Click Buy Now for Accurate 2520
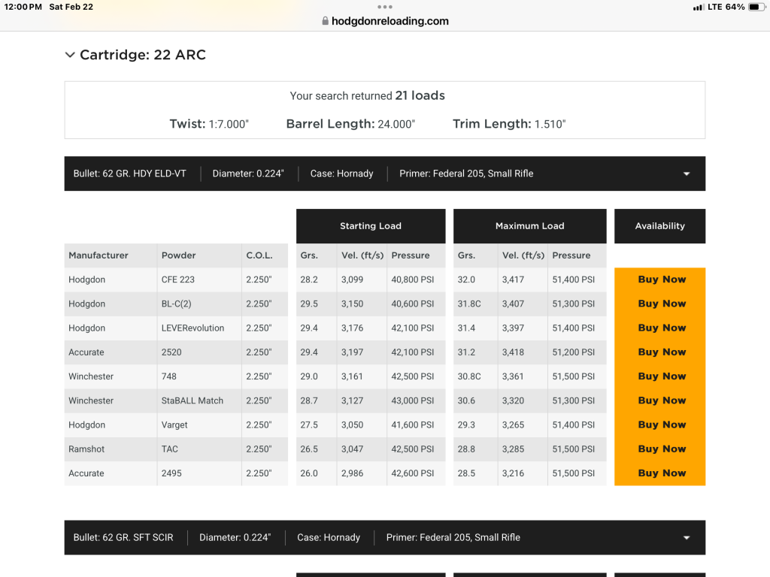The image size is (770, 577). coord(661,352)
